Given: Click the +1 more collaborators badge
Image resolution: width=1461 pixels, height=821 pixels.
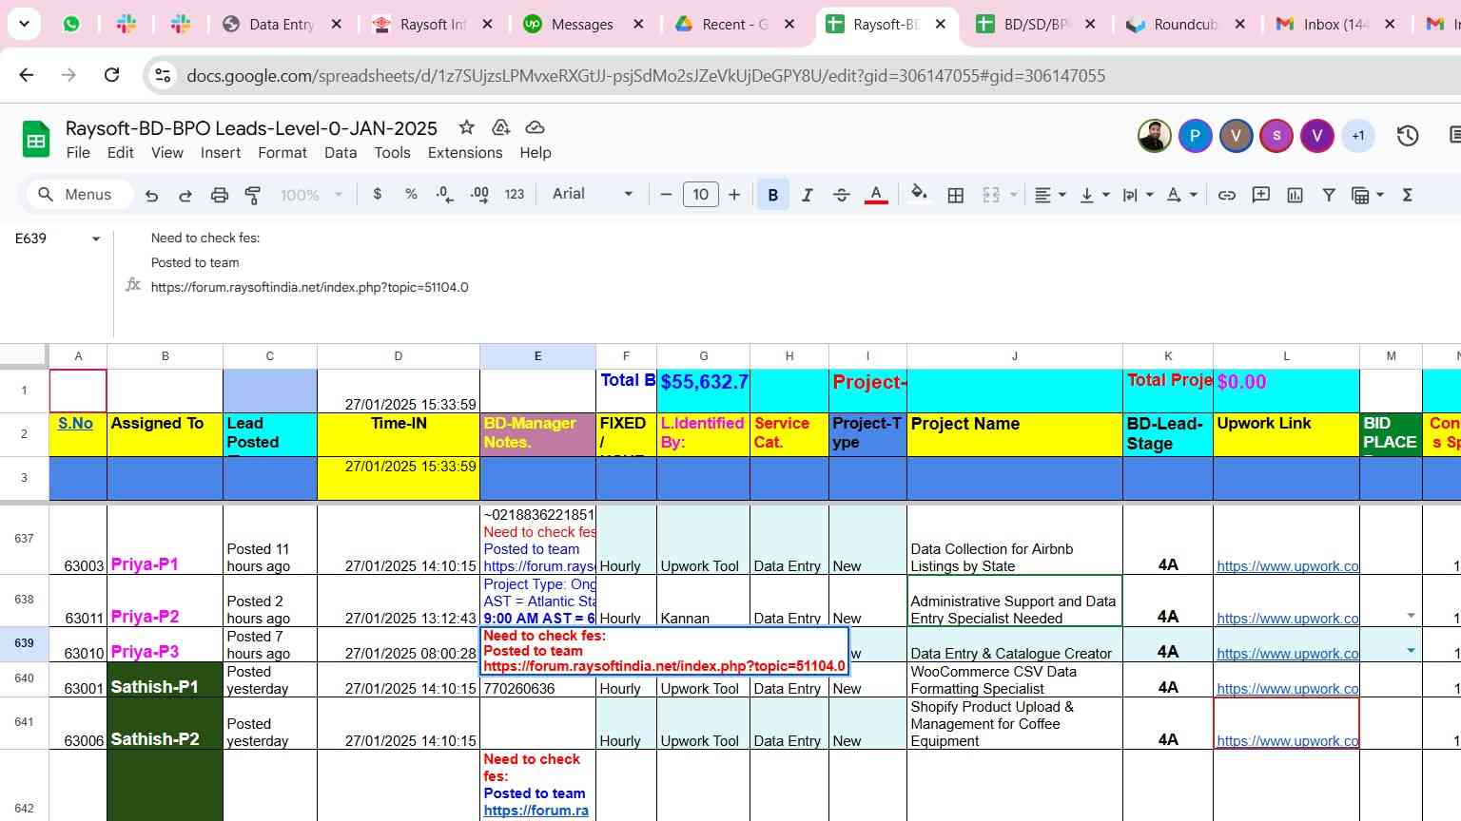Looking at the screenshot, I should pyautogui.click(x=1358, y=136).
